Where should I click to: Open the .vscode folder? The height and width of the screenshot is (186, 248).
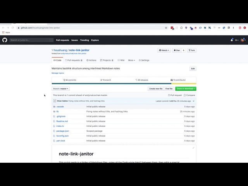coord(60,107)
